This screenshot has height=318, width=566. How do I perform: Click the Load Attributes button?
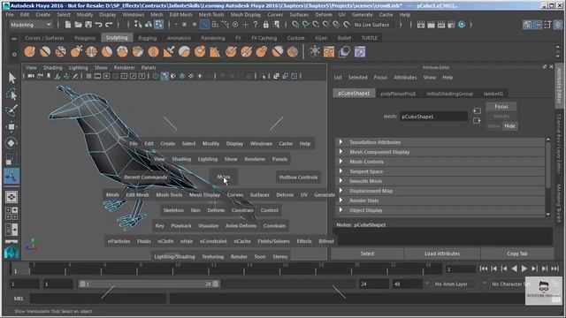(442, 254)
